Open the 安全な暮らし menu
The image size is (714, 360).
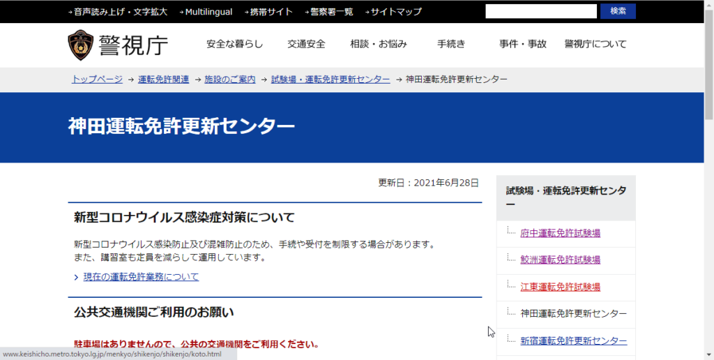click(234, 44)
